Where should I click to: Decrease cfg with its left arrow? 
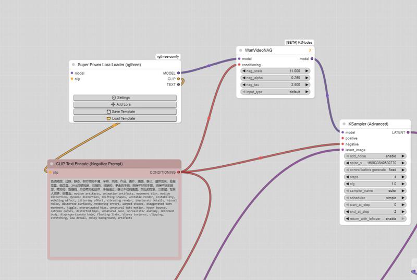click(347, 184)
